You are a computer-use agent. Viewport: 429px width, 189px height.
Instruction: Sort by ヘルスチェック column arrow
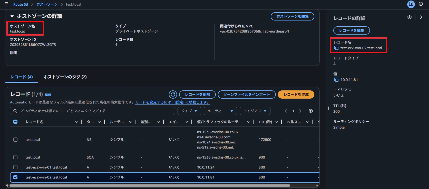tap(307, 122)
